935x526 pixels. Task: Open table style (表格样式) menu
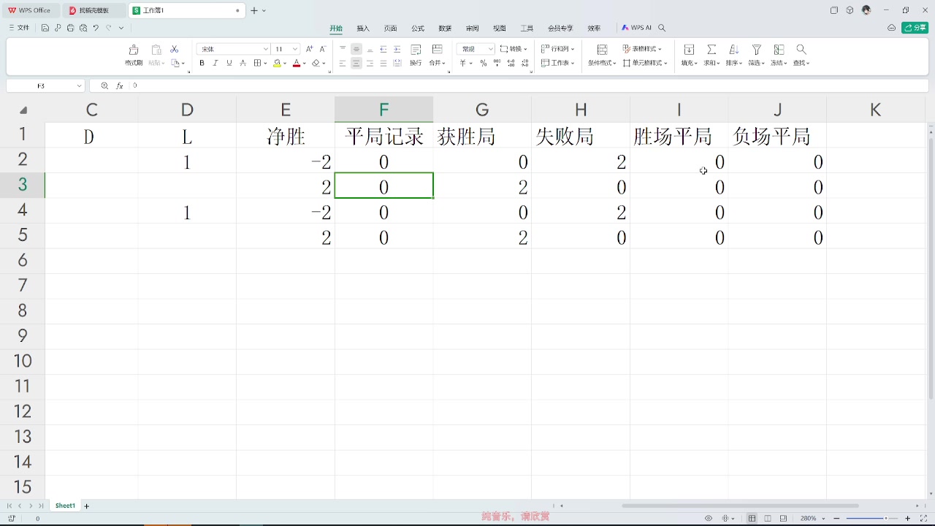[642, 49]
